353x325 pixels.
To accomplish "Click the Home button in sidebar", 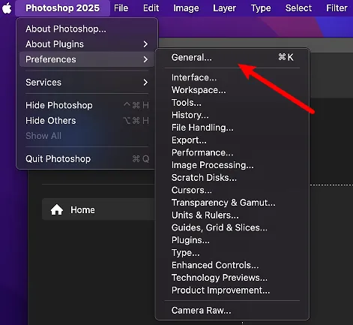I will 99,209.
